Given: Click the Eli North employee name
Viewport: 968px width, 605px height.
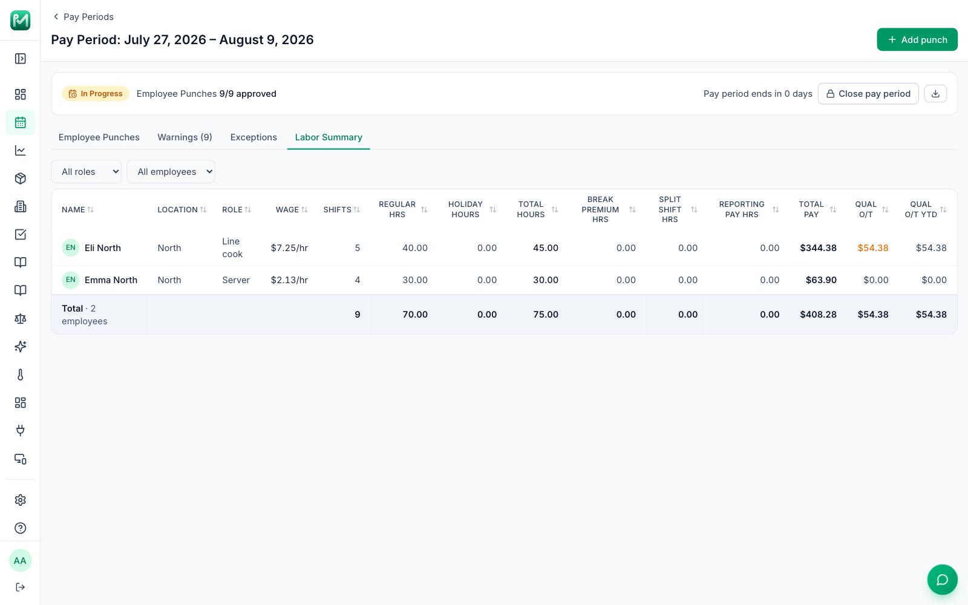Looking at the screenshot, I should click(x=103, y=248).
